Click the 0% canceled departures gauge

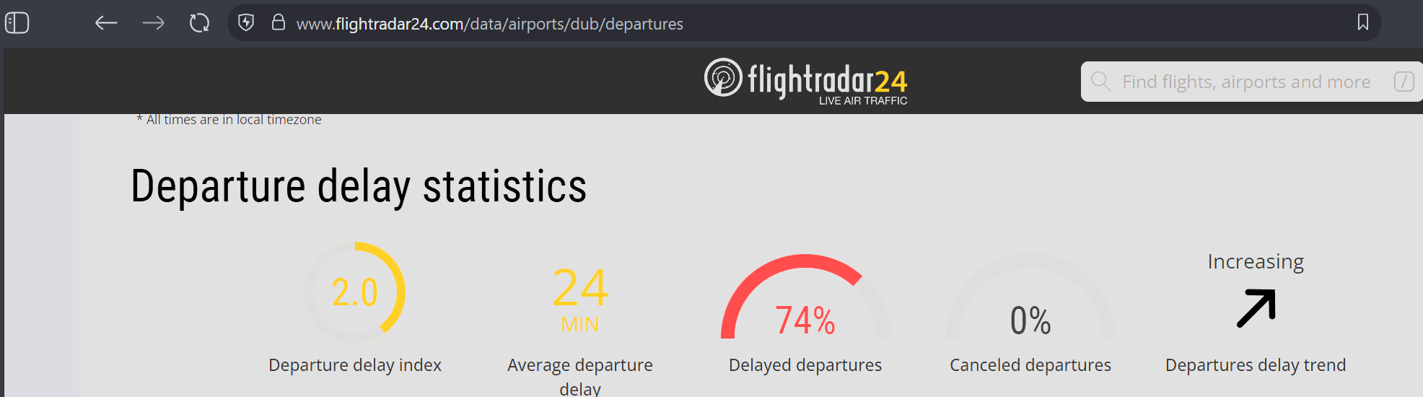[1030, 297]
